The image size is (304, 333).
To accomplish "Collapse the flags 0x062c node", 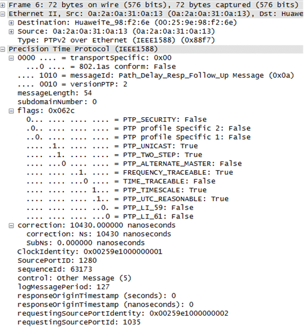I will 11,111.
